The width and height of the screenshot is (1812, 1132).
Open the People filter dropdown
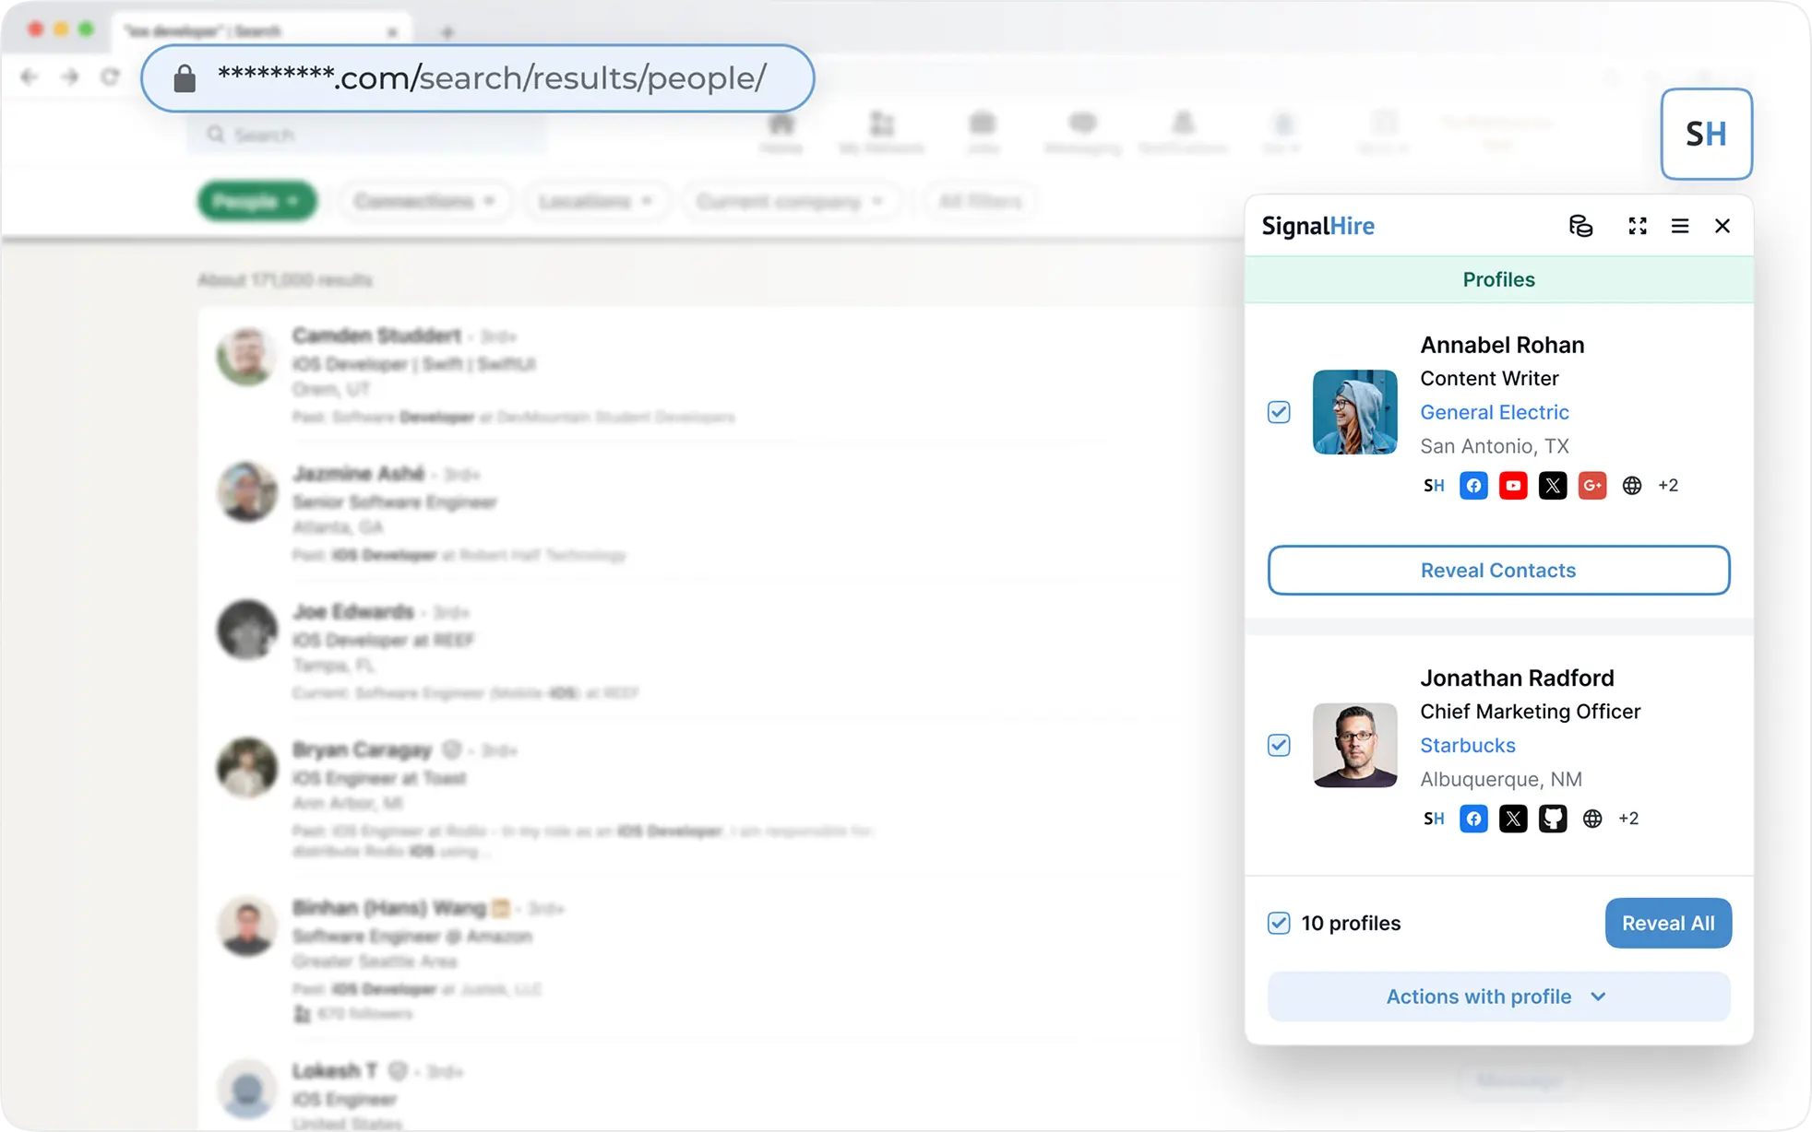256,201
